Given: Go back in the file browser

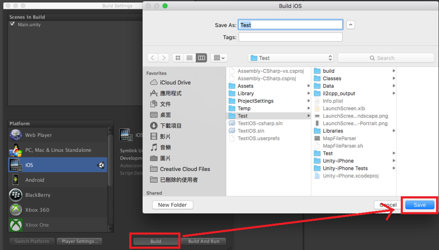Looking at the screenshot, I should coord(153,58).
